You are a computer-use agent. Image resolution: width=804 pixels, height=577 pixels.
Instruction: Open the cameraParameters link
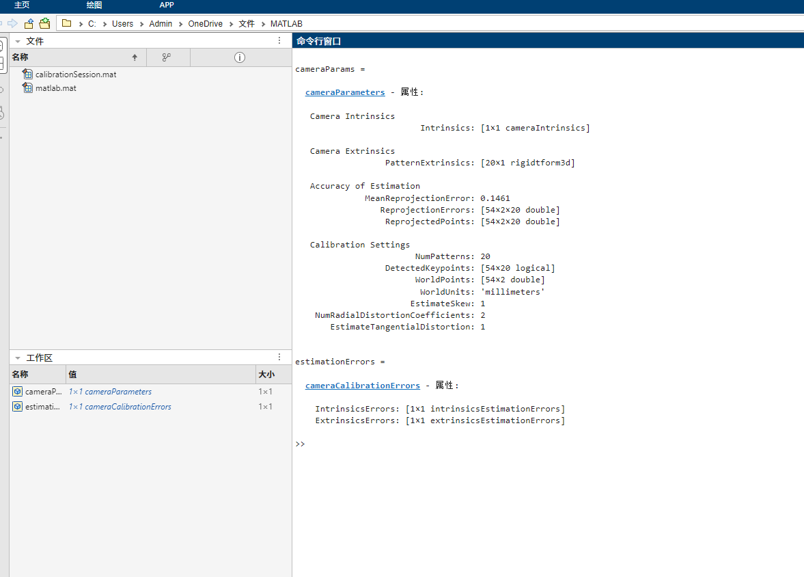pyautogui.click(x=345, y=92)
